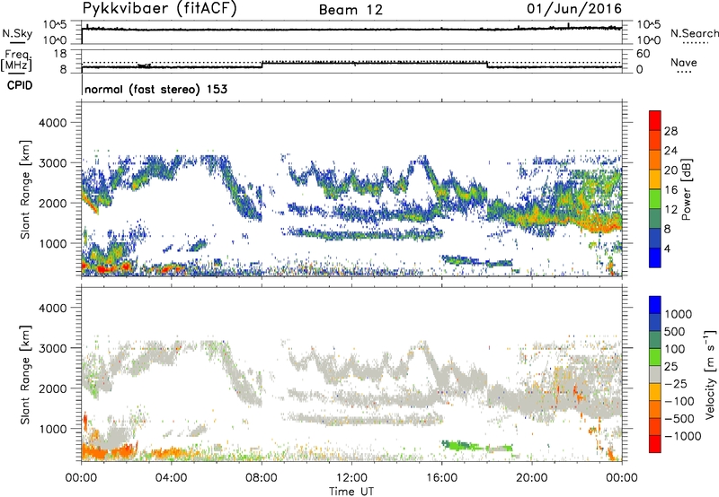
Task: Click the "20:00" time tick label
Action: (x=531, y=478)
